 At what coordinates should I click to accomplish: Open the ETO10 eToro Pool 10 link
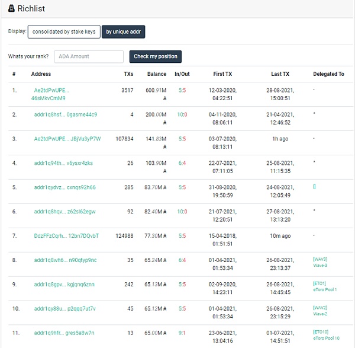pyautogui.click(x=326, y=335)
